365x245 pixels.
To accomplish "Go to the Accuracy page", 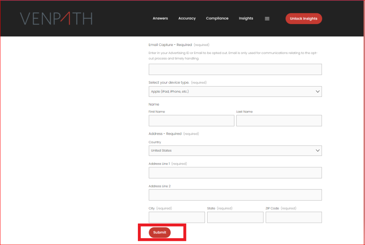I will (187, 18).
